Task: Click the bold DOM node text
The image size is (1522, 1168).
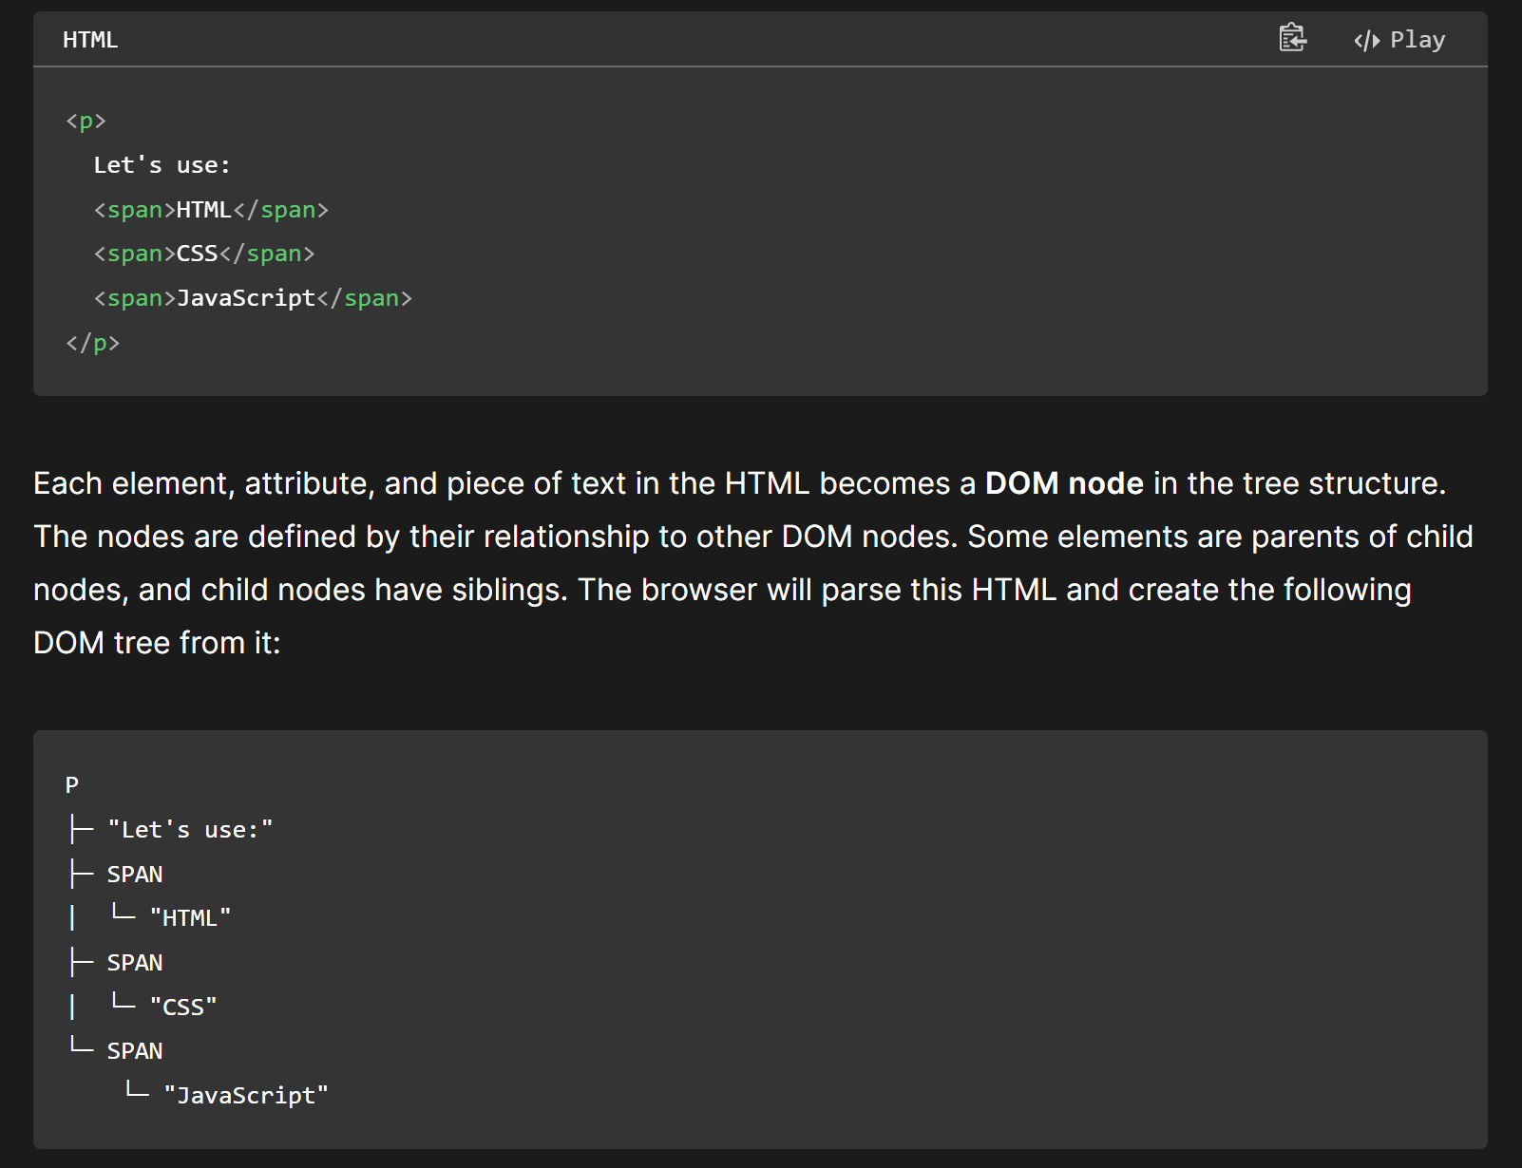Action: pos(1063,483)
